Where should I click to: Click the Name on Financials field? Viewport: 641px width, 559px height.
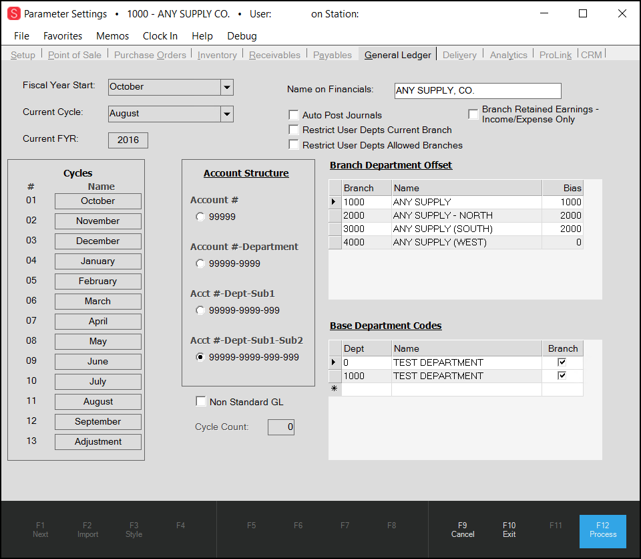477,90
